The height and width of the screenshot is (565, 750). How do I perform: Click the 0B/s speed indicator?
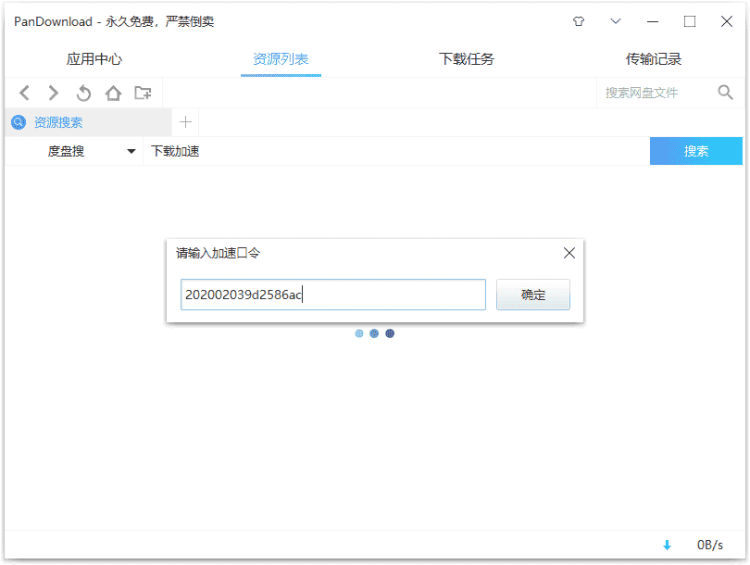point(710,545)
